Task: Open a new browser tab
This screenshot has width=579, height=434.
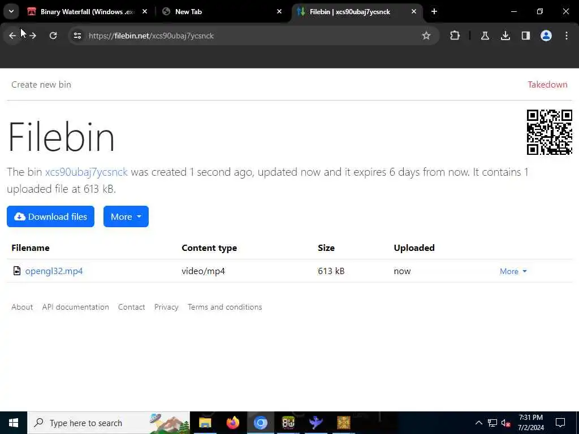Action: 434,11
